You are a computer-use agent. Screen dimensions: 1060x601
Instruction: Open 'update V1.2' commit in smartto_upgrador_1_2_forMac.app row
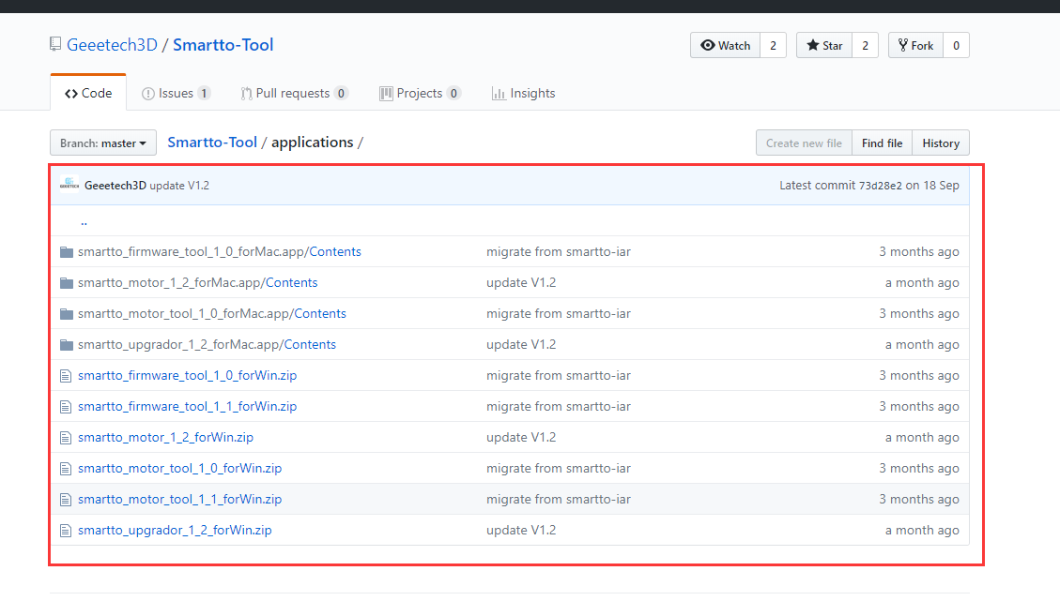521,345
